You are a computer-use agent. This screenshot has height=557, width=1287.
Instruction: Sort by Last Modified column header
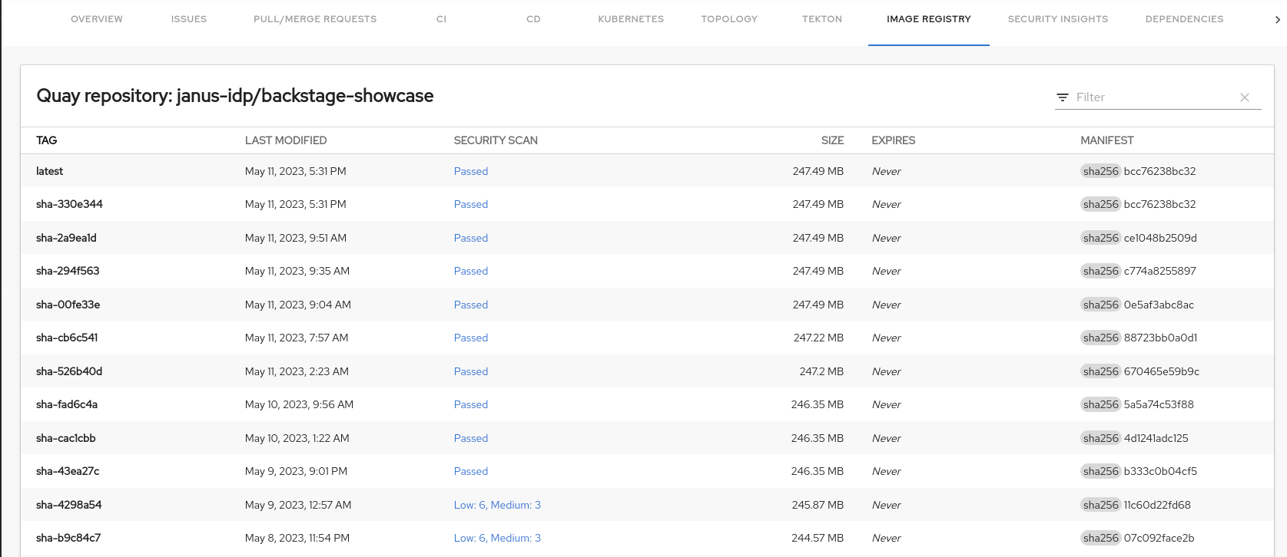(x=285, y=140)
